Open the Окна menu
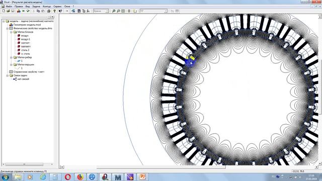The height and width of the screenshot is (181, 322). (67, 7)
